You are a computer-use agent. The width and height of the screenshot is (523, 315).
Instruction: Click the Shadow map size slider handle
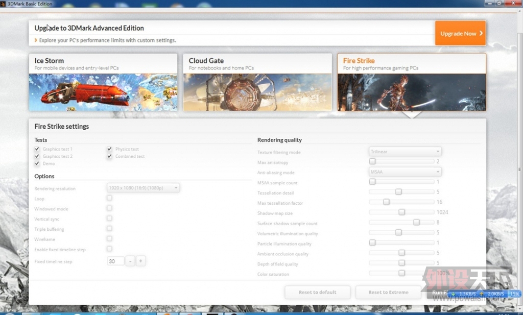pyautogui.click(x=401, y=212)
